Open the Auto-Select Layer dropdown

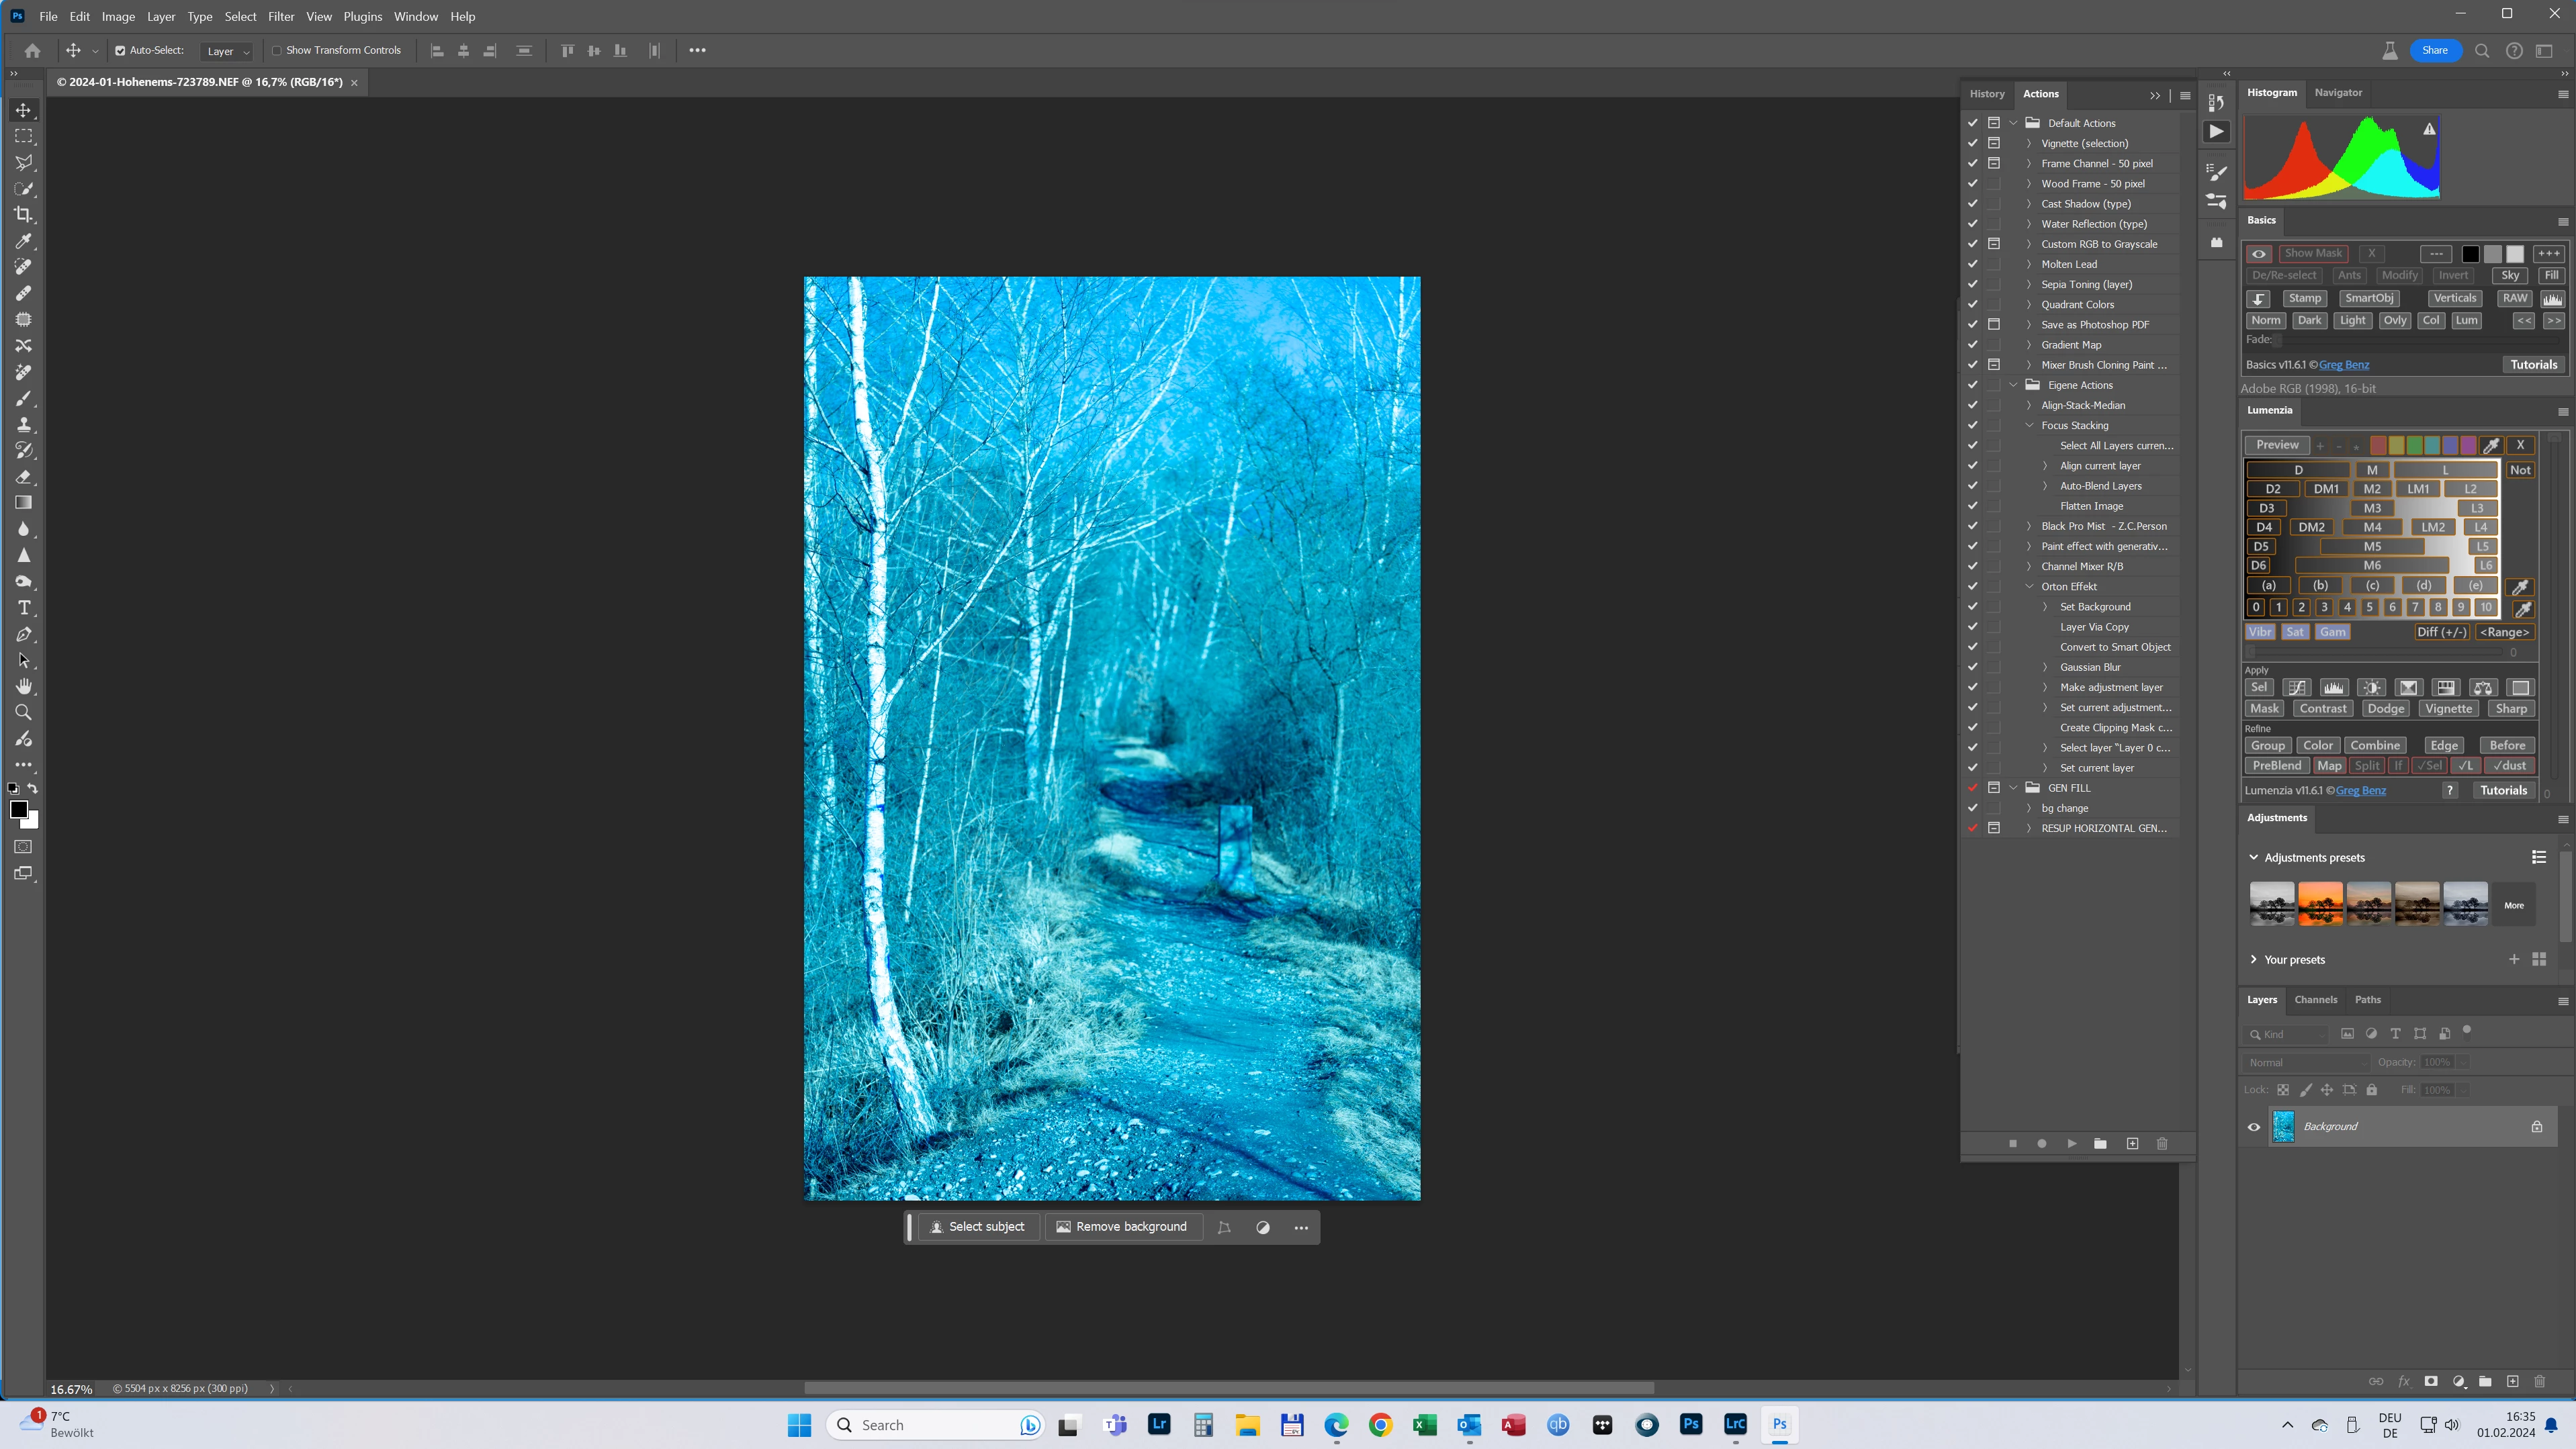click(227, 51)
